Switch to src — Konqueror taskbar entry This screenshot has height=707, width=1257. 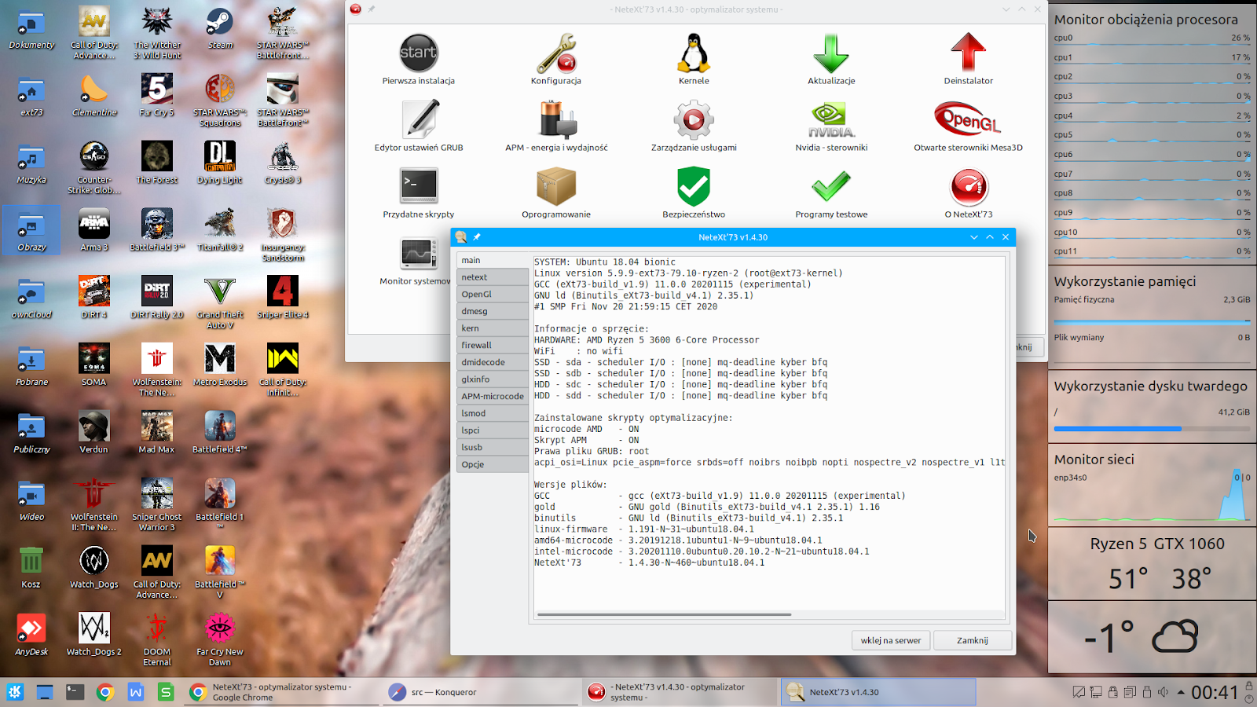481,692
